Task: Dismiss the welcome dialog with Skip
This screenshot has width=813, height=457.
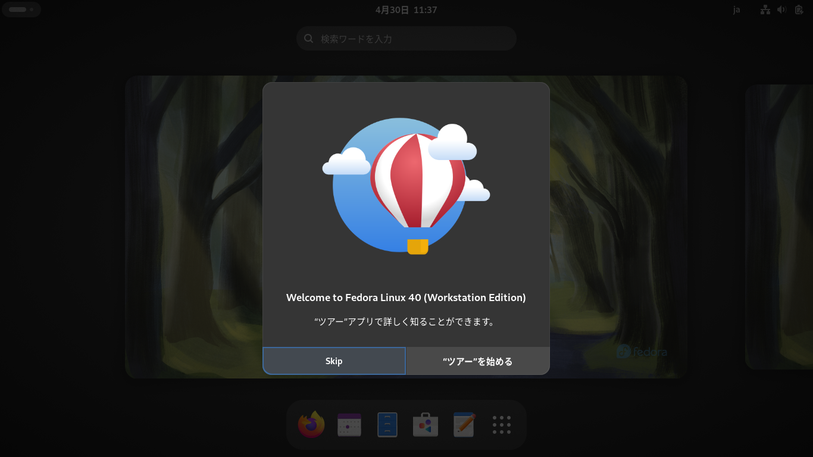Action: pos(334,361)
